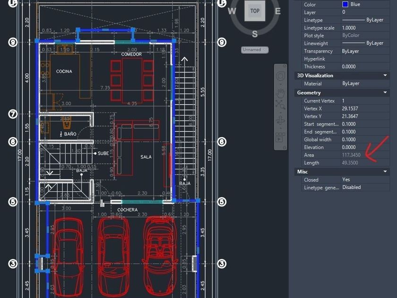Click the 4.35 dimension text

132,104
